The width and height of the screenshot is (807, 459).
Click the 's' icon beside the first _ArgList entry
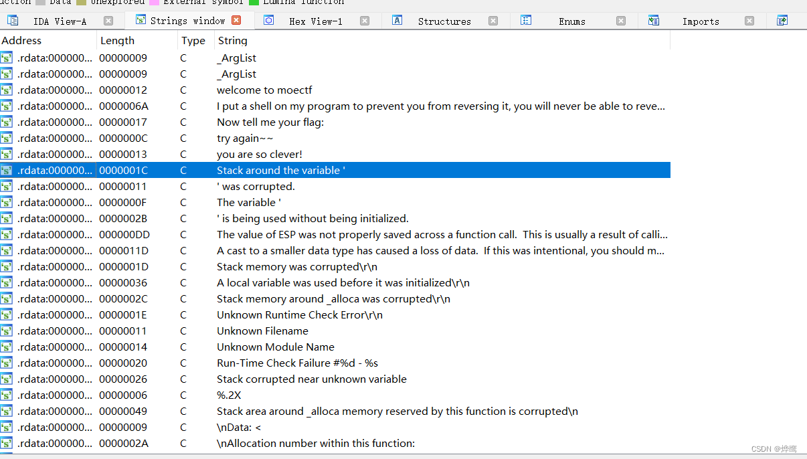(7, 58)
